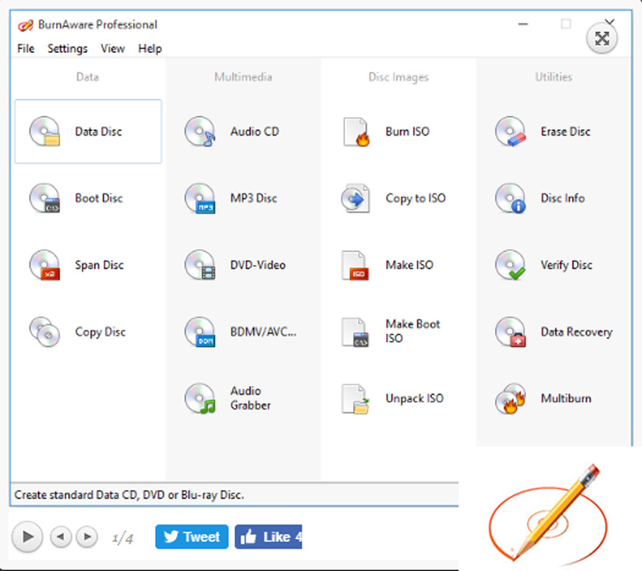
Task: Click the Audio CD label text
Action: [254, 132]
